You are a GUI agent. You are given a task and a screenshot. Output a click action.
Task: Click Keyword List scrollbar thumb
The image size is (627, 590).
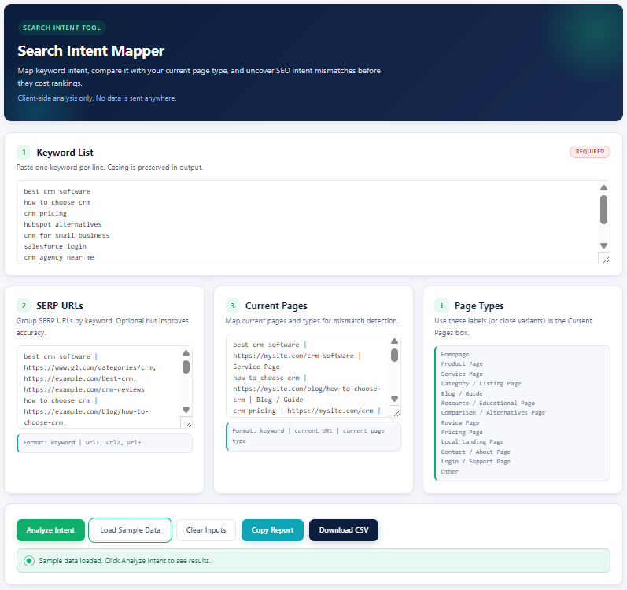tap(604, 209)
